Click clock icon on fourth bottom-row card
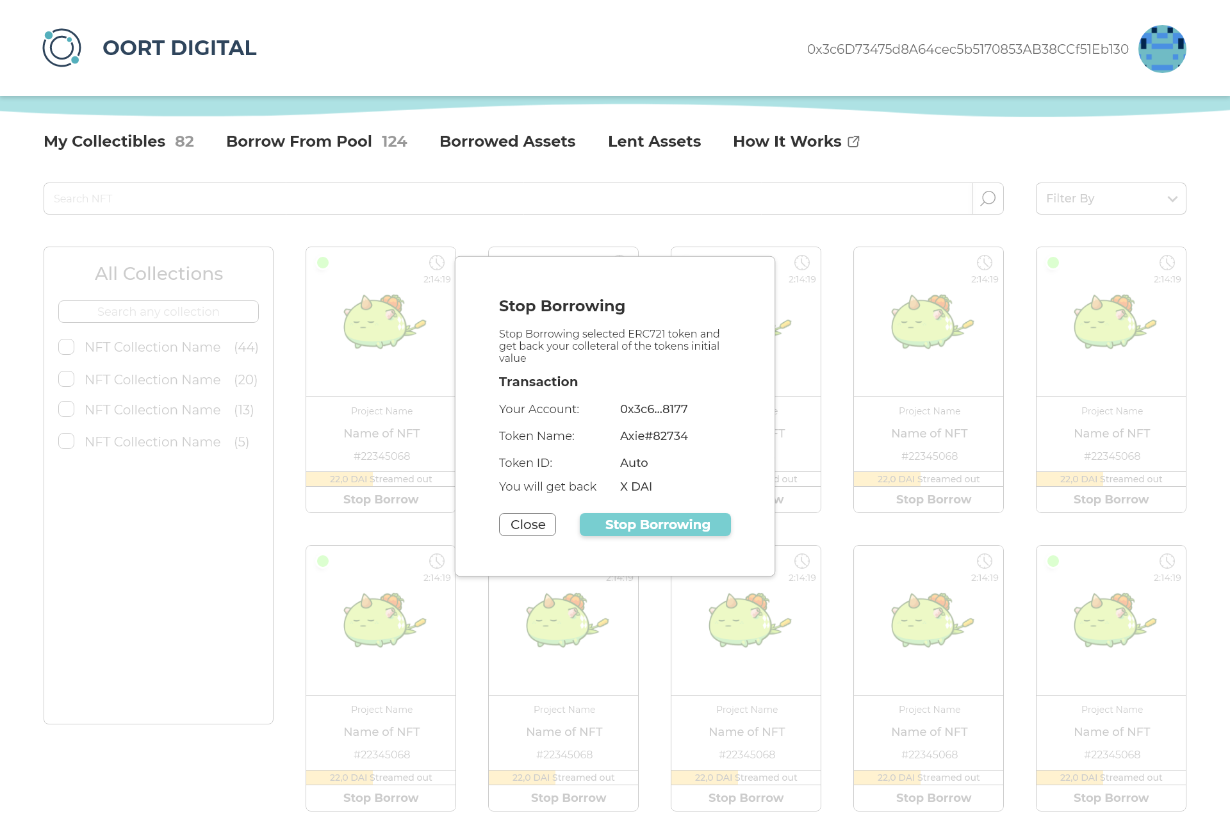The image size is (1230, 832). [x=985, y=561]
